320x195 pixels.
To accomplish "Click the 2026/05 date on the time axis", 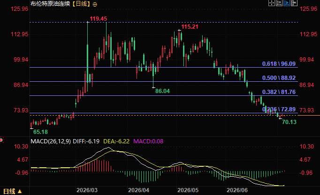I will [188, 190].
